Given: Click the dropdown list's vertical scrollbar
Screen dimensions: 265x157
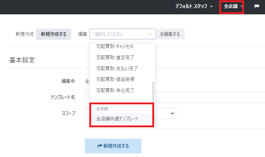Looking at the screenshot, I should [x=153, y=91].
